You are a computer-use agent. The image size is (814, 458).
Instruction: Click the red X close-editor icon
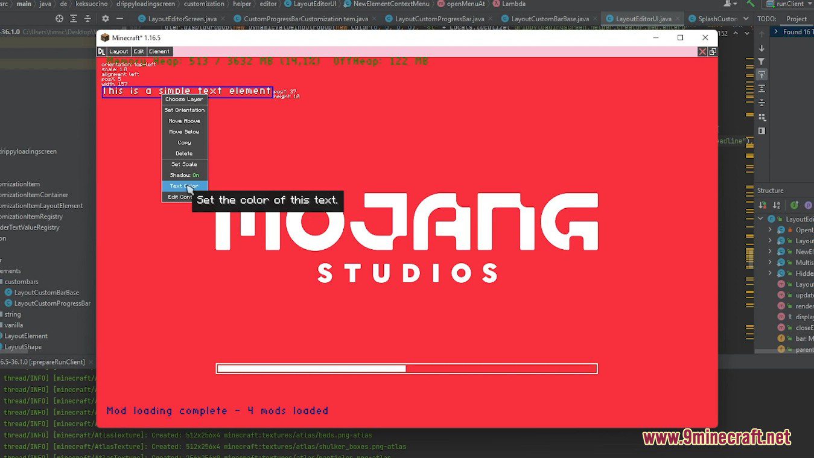(702, 52)
